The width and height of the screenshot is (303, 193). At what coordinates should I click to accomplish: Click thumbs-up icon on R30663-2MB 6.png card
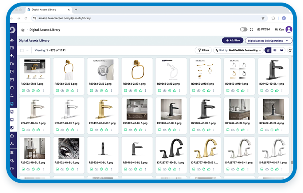(72, 91)
